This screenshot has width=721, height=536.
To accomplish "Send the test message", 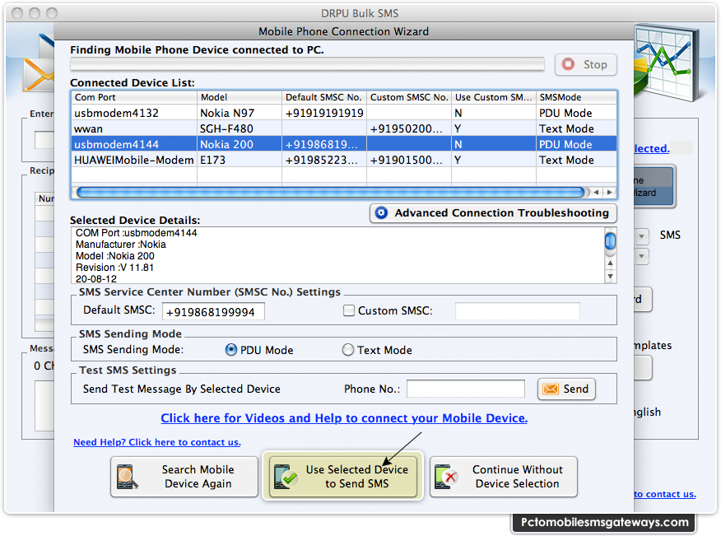I will click(566, 389).
